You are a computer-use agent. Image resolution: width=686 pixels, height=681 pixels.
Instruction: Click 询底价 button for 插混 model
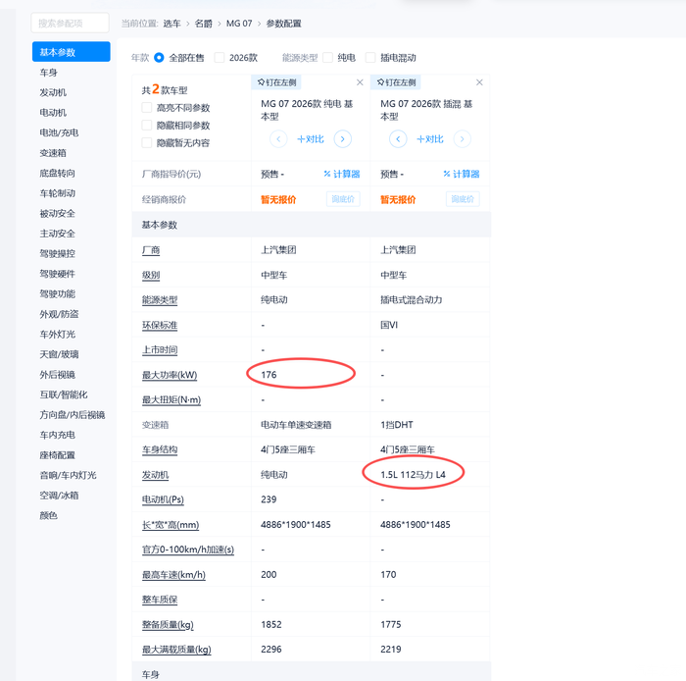[x=463, y=199]
